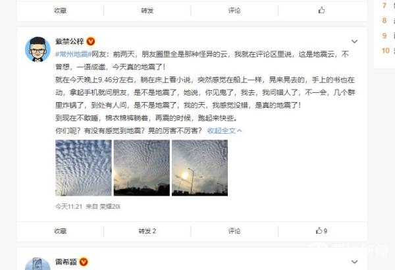Open the 紫禁公梓 username link
The width and height of the screenshot is (395, 270).
pos(70,41)
